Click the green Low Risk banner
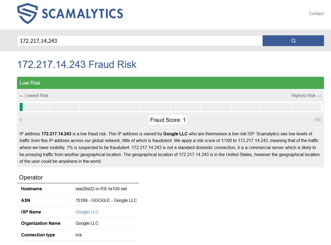 click(108, 83)
